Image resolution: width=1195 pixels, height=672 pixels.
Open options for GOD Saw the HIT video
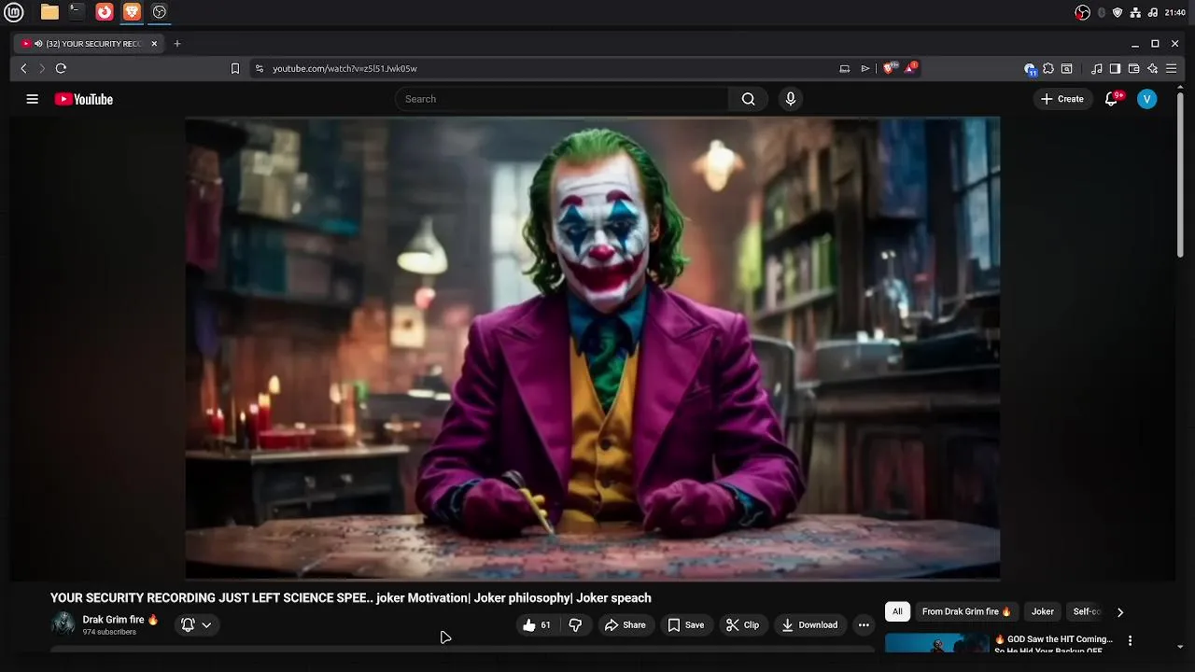1130,641
